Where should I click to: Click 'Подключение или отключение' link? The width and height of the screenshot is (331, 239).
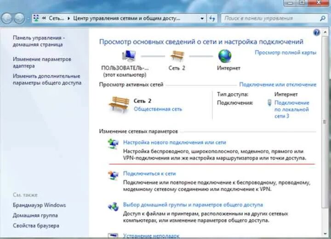[x=278, y=85]
